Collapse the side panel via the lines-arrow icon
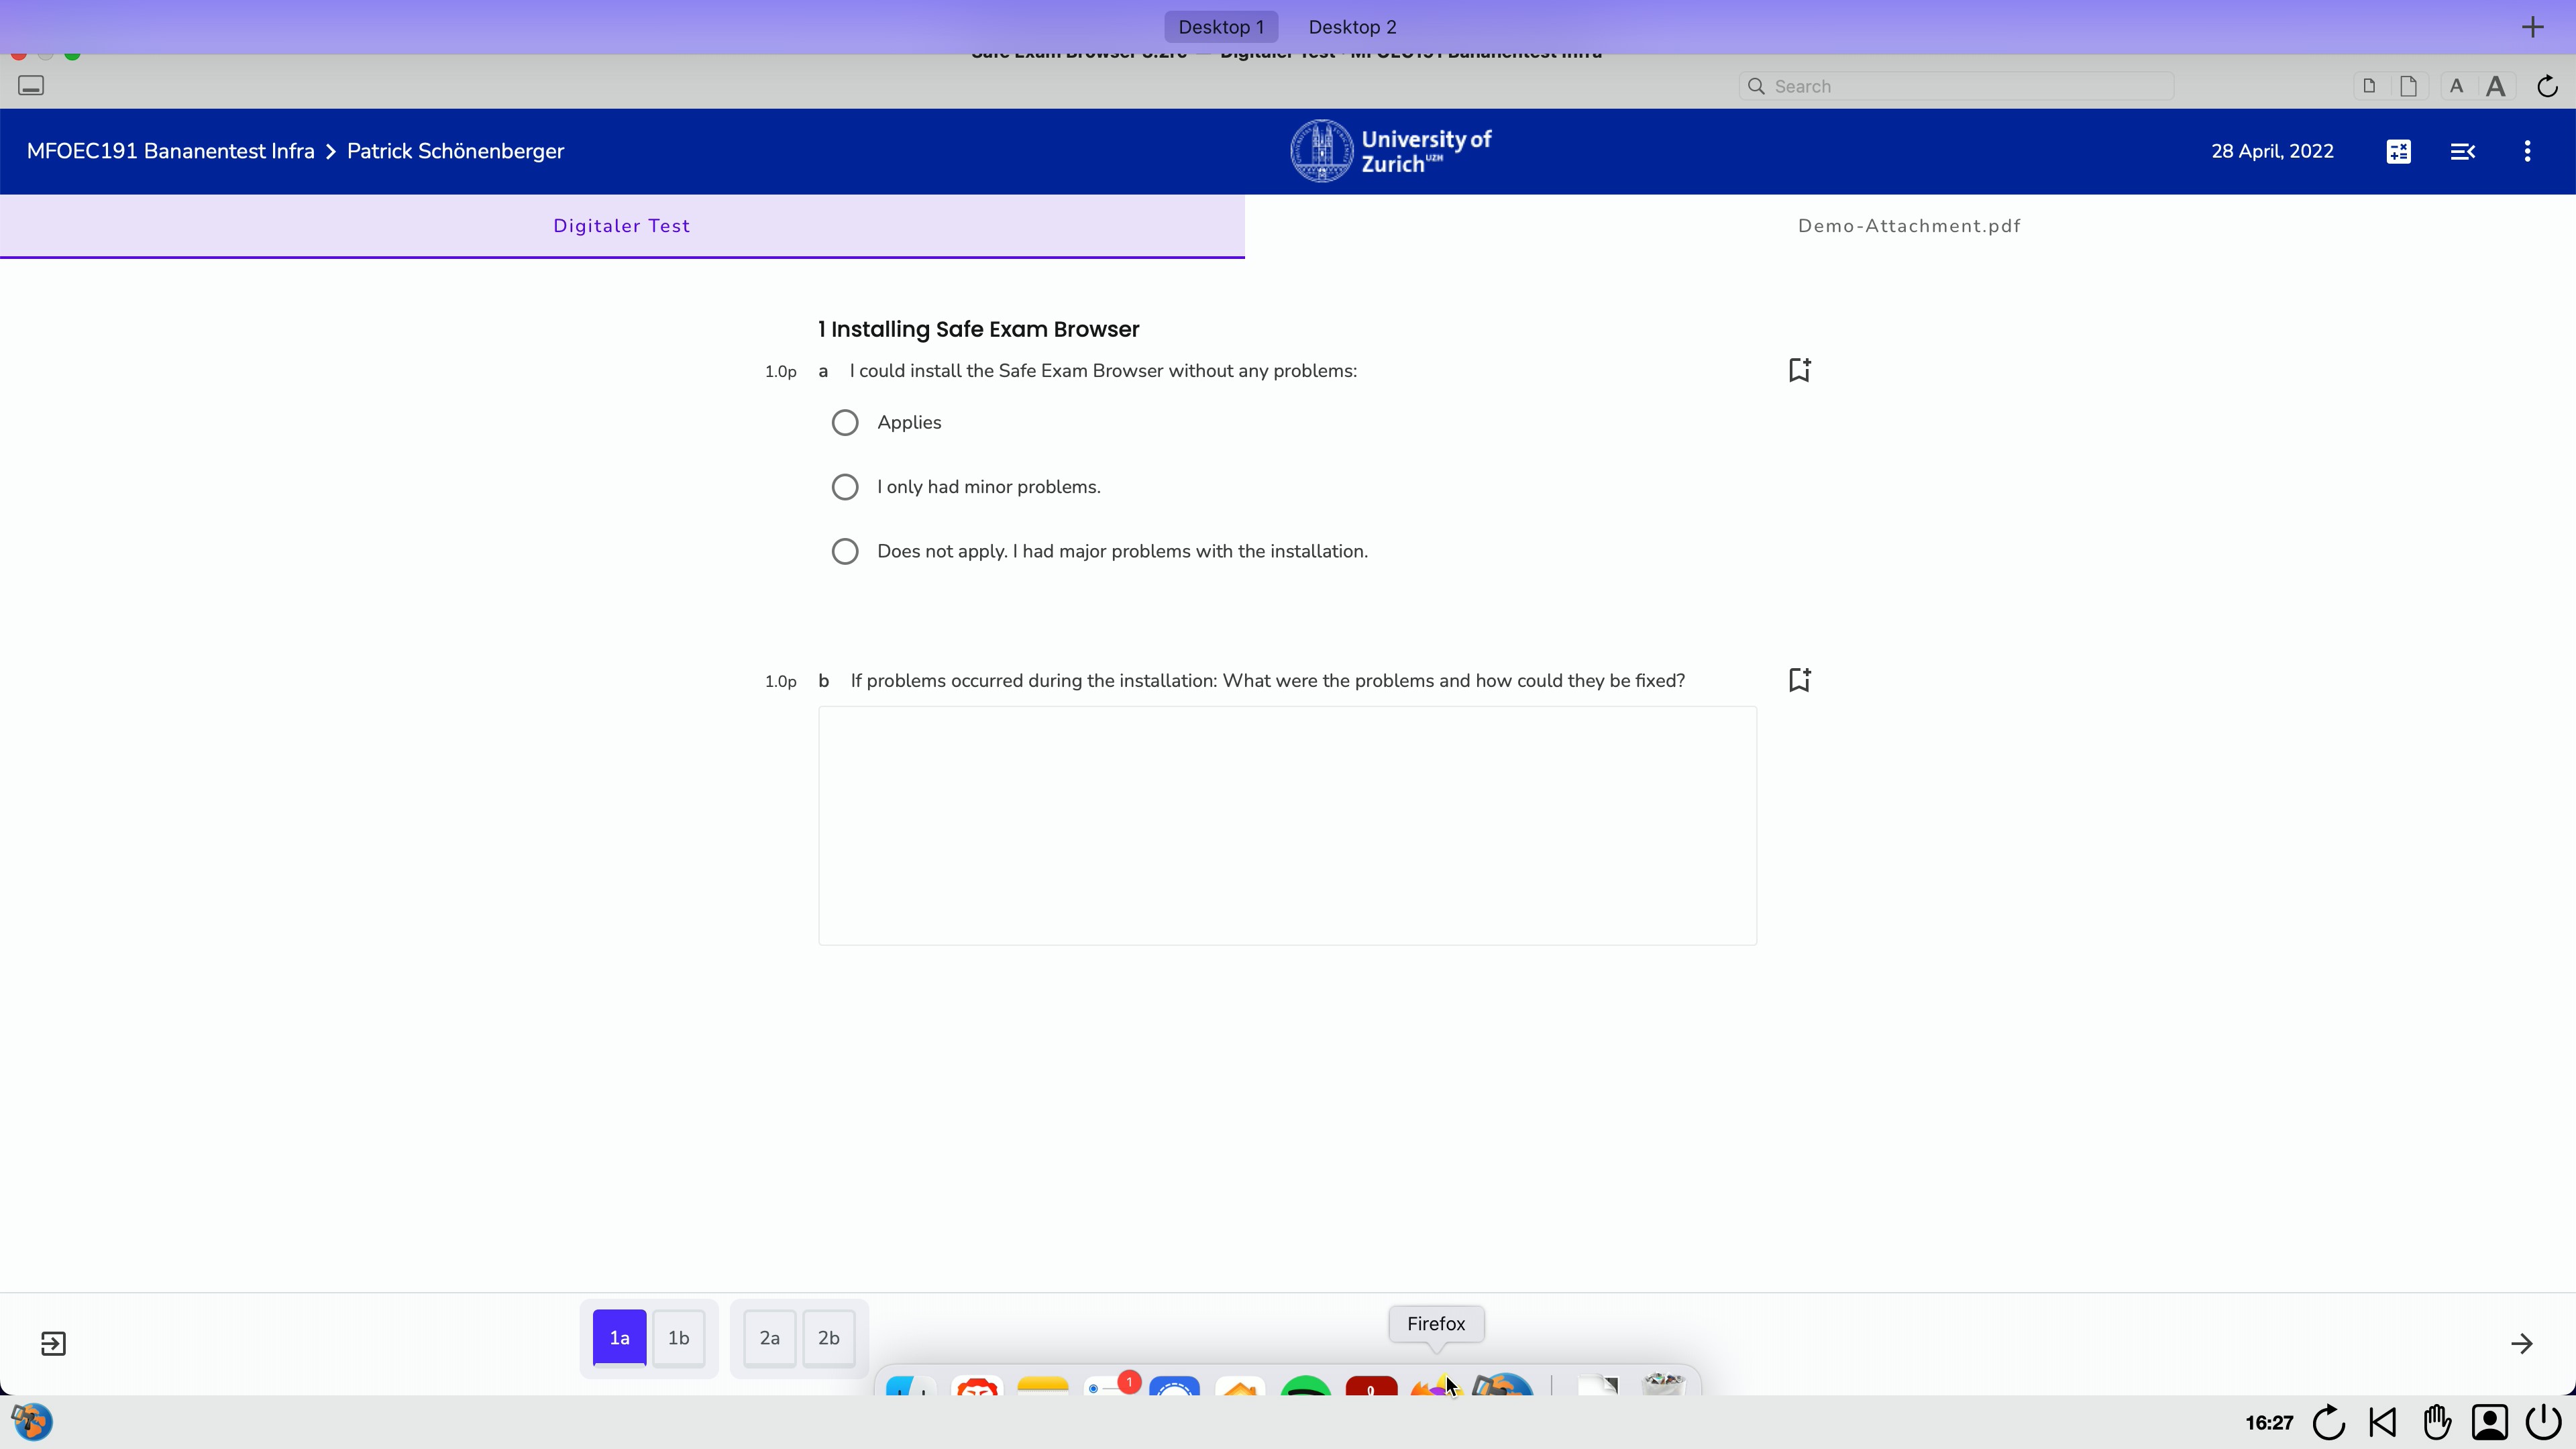The height and width of the screenshot is (1449, 2576). 2462,151
